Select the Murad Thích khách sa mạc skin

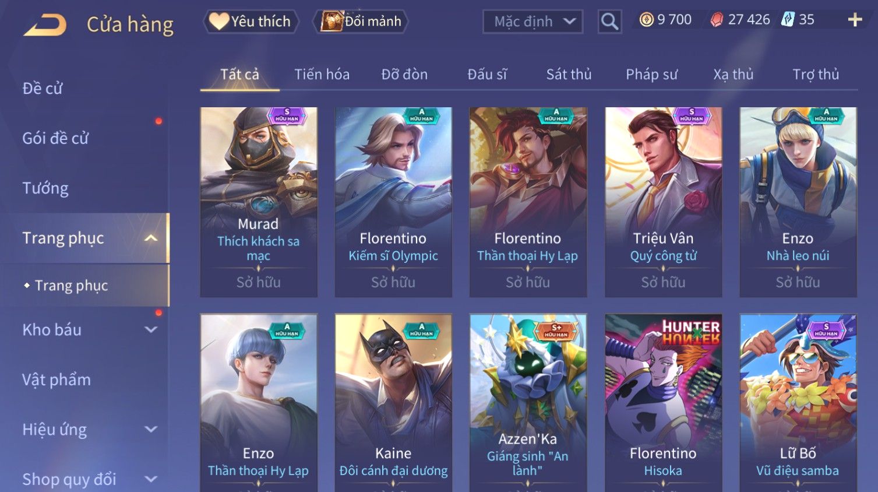coord(259,202)
